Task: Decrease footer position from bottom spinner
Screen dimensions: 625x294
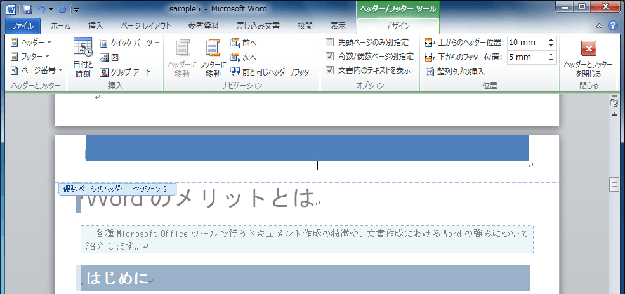Action: tap(551, 60)
